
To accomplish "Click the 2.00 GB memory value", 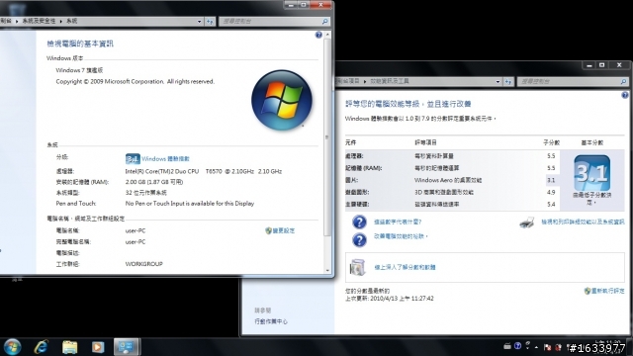I will tap(154, 182).
